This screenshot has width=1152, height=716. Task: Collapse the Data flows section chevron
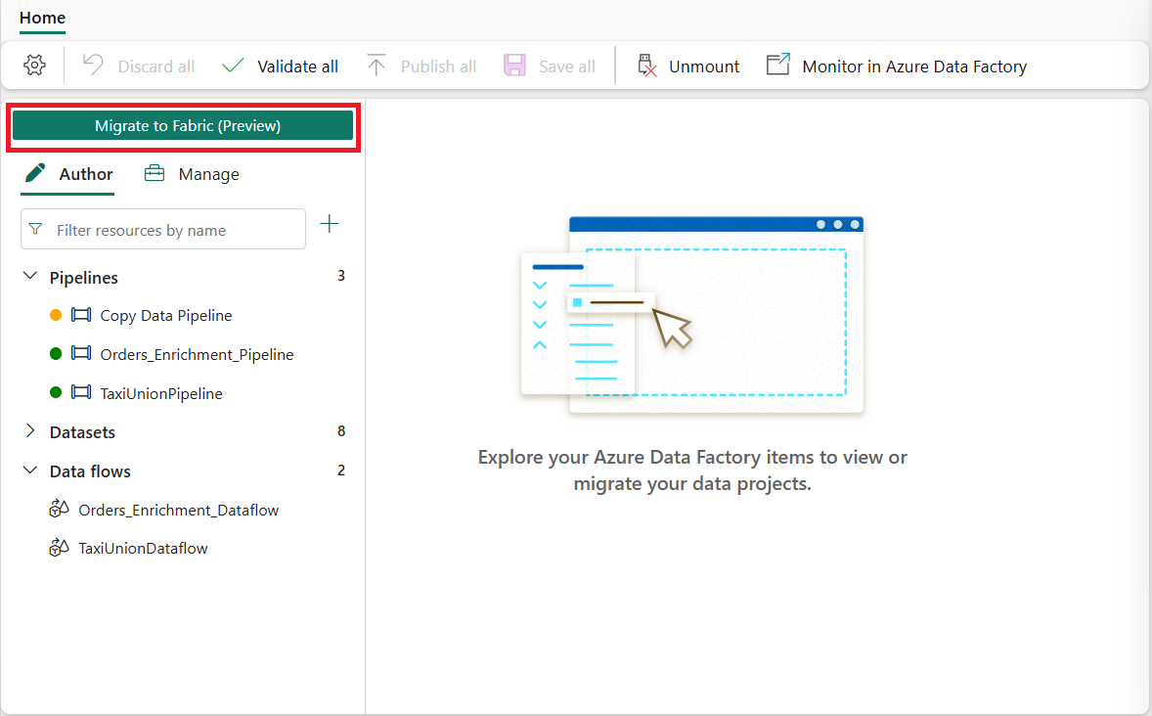(30, 470)
